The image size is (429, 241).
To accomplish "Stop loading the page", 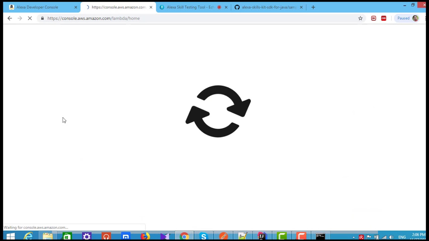I will (30, 18).
